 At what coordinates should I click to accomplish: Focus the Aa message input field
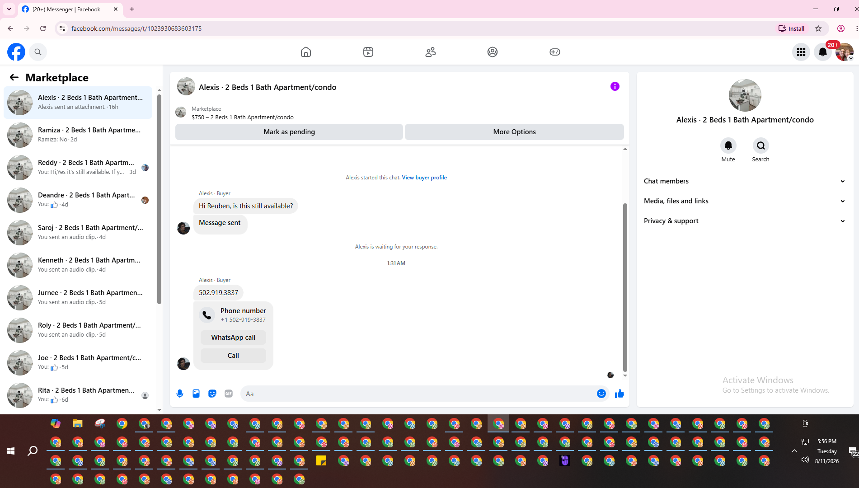pyautogui.click(x=418, y=394)
